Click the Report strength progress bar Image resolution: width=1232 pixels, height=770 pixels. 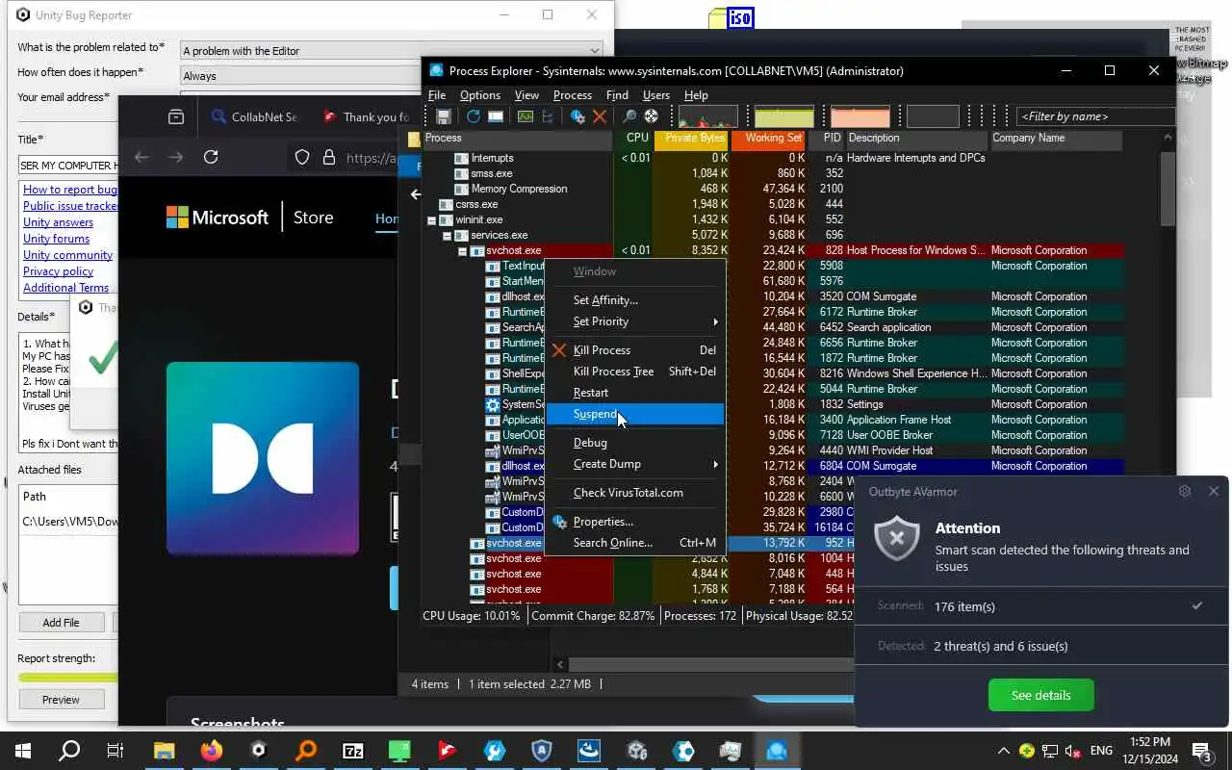pyautogui.click(x=67, y=678)
